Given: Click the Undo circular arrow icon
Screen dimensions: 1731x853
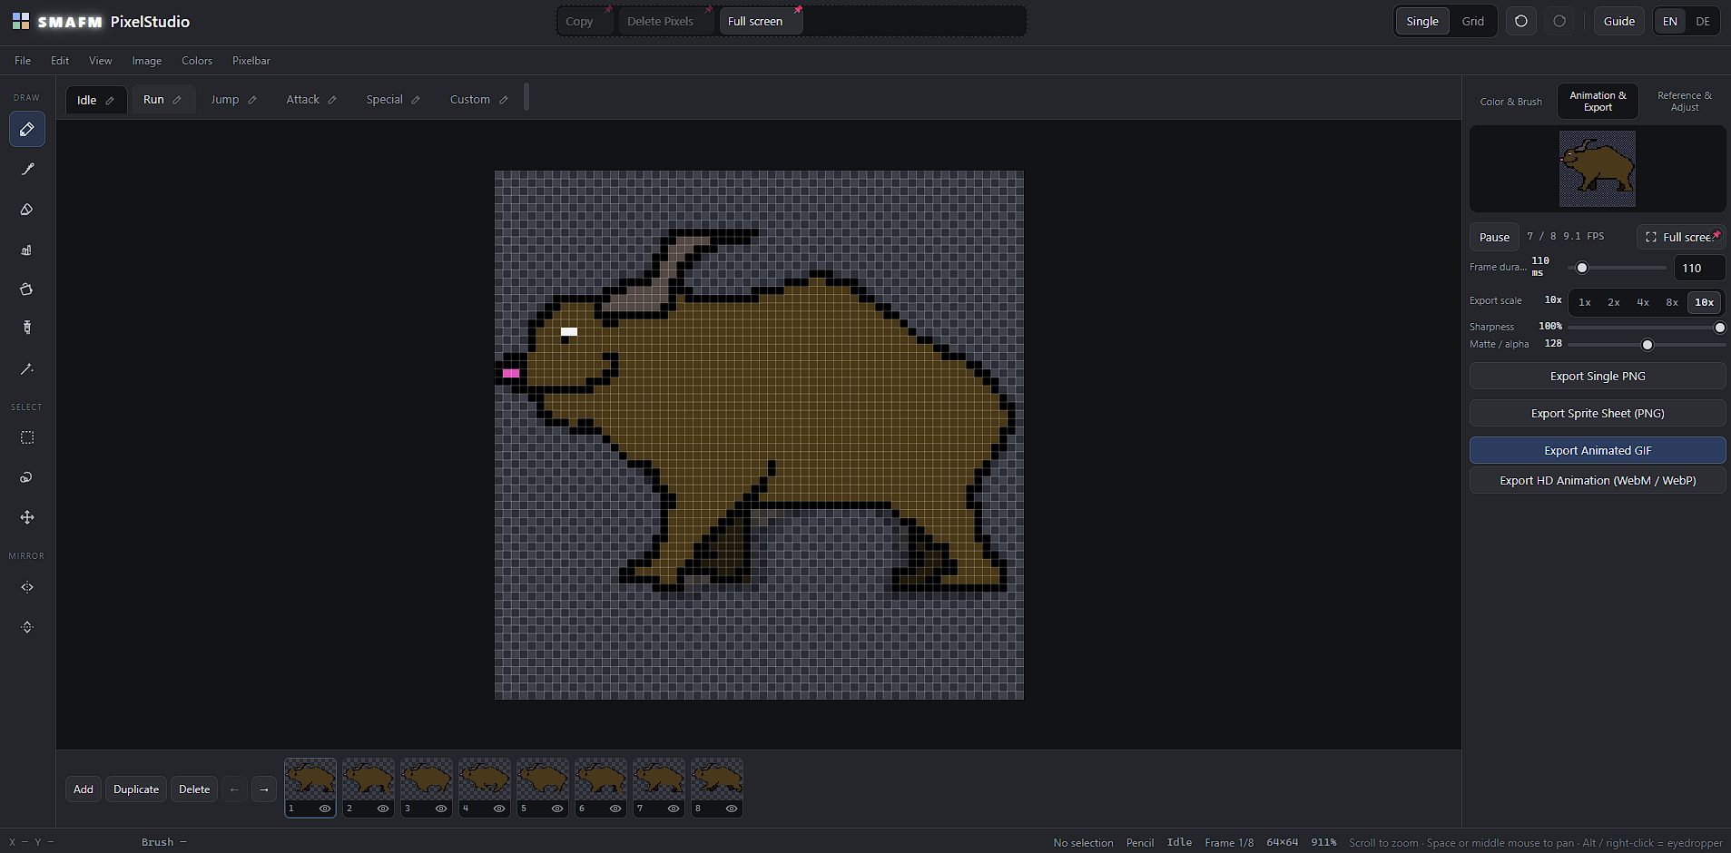Looking at the screenshot, I should click(x=1521, y=21).
